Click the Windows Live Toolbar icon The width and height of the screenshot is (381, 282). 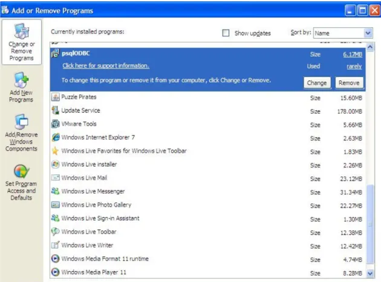56,232
